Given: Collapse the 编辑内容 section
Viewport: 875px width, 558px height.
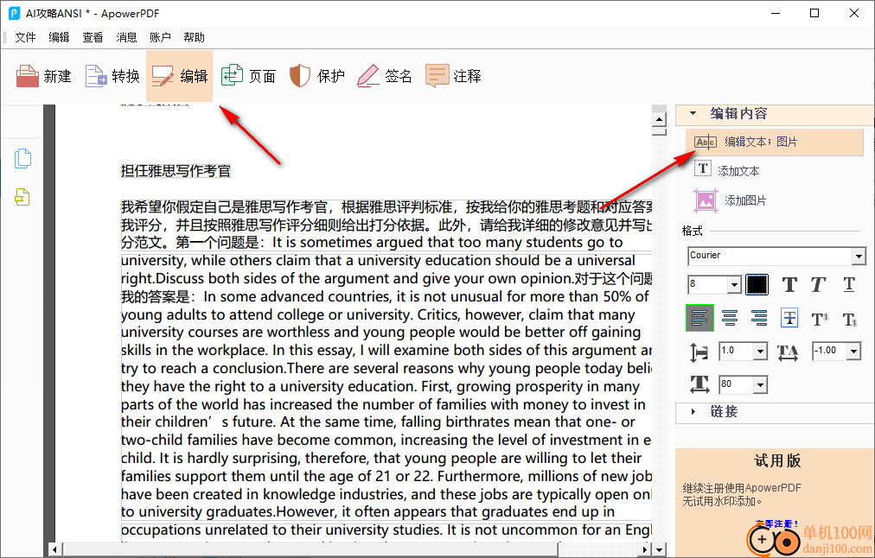Looking at the screenshot, I should pyautogui.click(x=693, y=113).
